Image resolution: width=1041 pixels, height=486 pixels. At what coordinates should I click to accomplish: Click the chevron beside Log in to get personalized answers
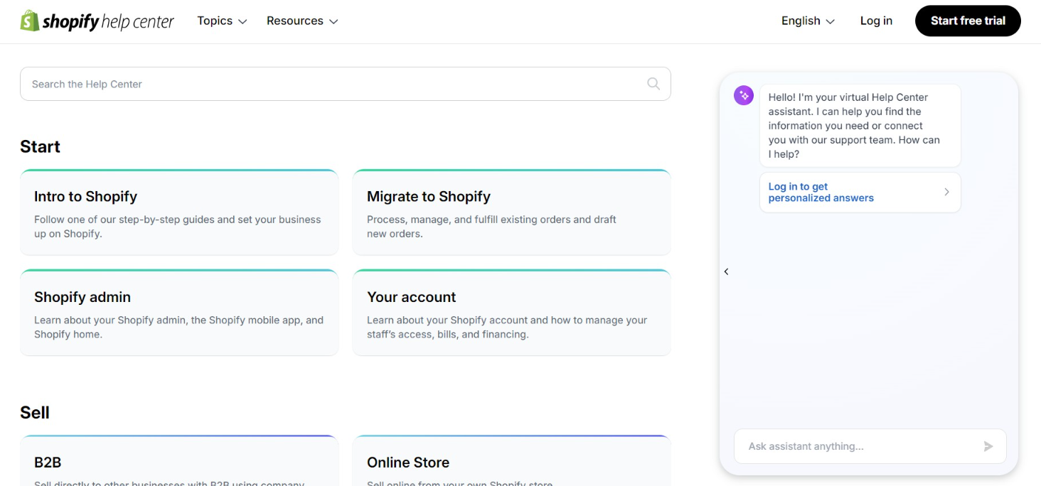tap(946, 192)
